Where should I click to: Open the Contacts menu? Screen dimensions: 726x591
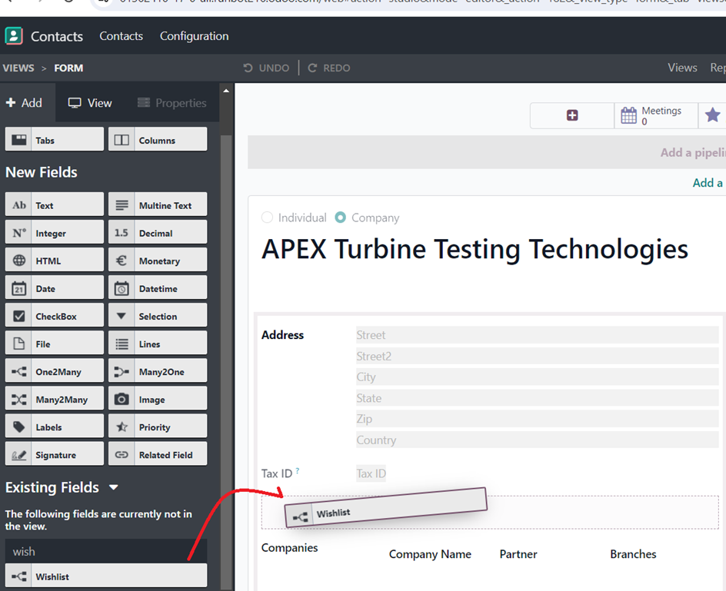click(122, 36)
